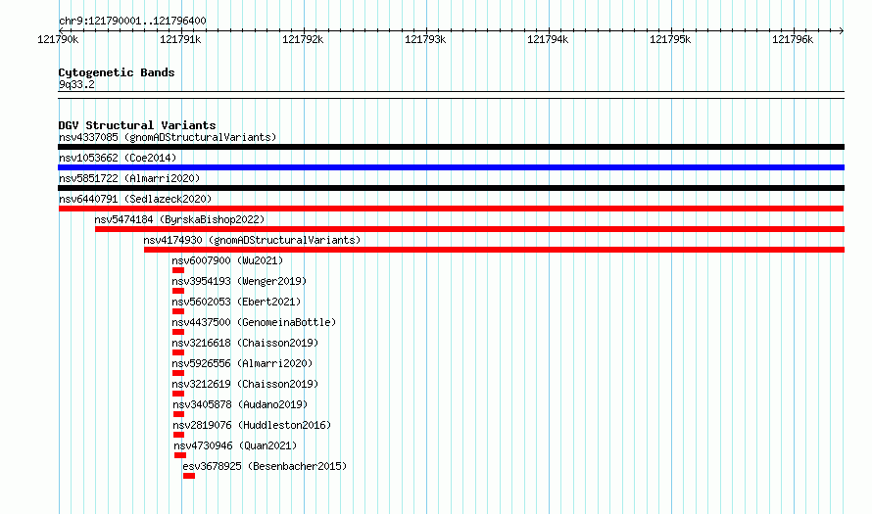
Task: Select the black nsv5851722 variant bar
Action: 451,188
